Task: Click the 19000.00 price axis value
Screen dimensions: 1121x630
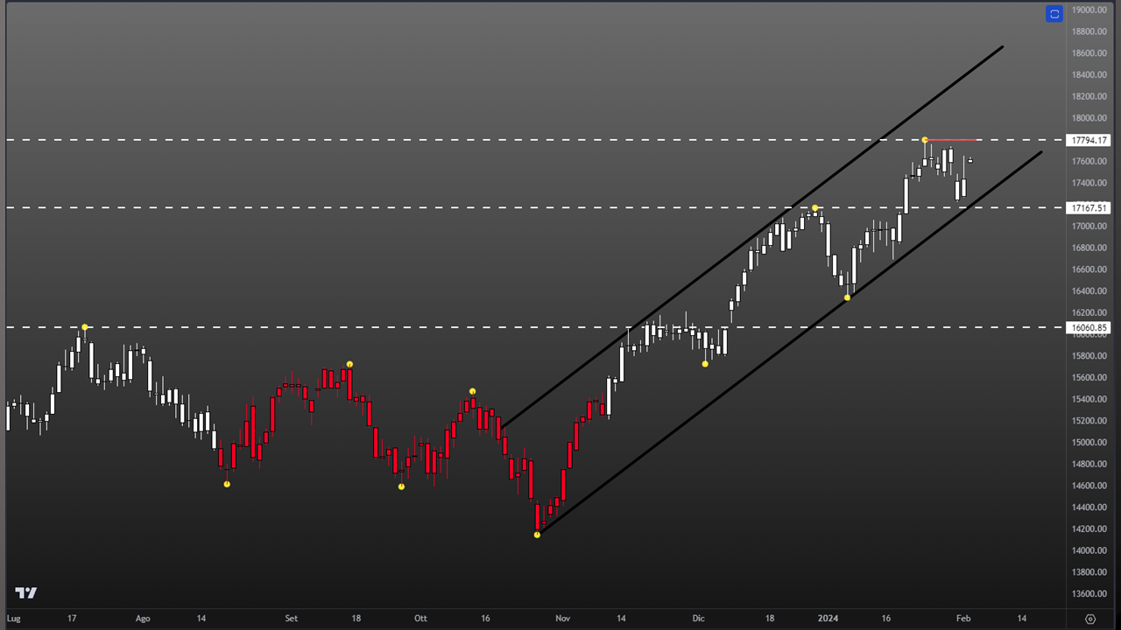Action: (1089, 10)
